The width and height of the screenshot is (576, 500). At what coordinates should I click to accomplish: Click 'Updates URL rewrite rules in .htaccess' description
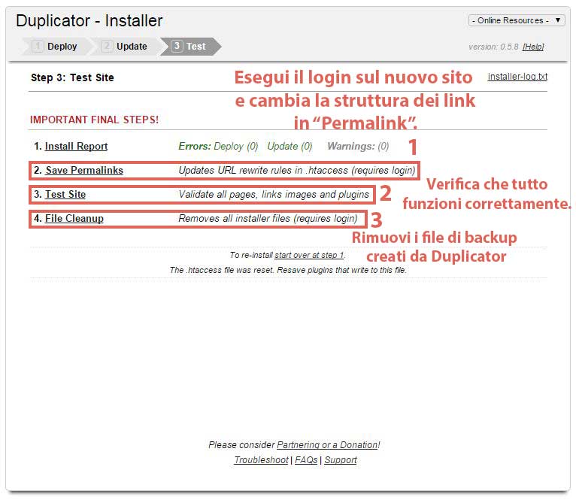pos(297,171)
